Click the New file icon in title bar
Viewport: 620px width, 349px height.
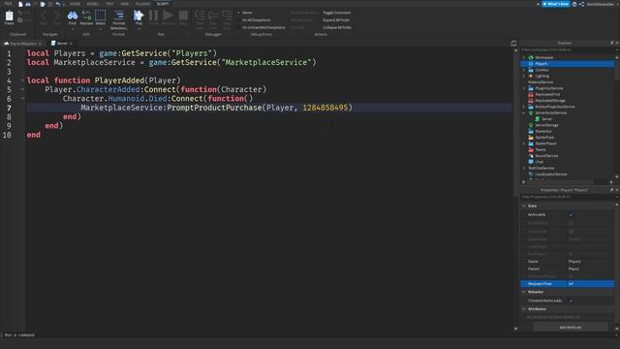pos(20,4)
